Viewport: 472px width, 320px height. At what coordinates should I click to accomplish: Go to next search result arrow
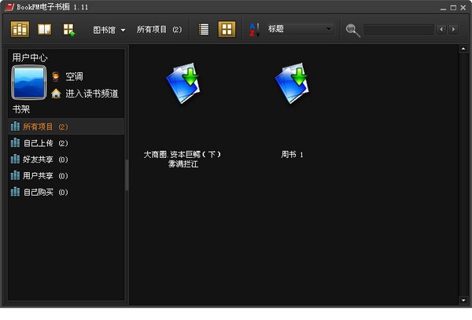click(453, 29)
